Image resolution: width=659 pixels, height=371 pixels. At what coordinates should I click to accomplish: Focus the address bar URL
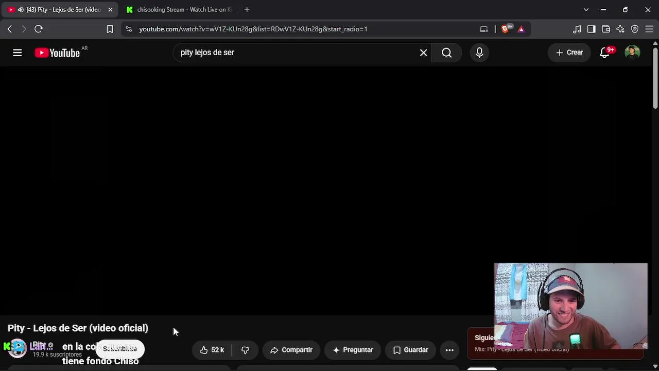tap(253, 29)
